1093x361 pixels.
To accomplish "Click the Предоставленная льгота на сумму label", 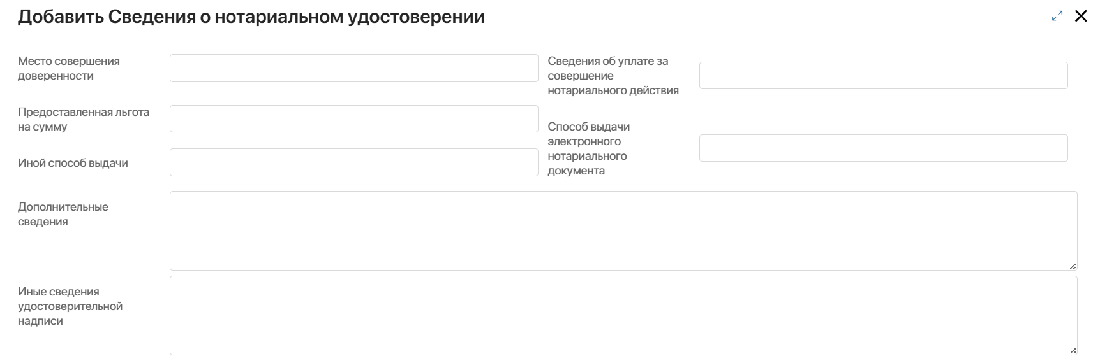I will point(84,119).
